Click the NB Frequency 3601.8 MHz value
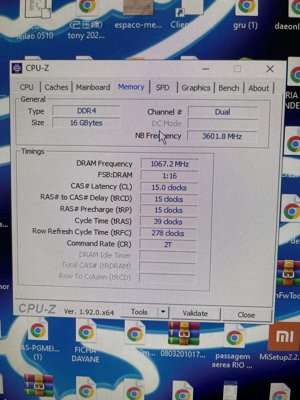 click(x=222, y=136)
